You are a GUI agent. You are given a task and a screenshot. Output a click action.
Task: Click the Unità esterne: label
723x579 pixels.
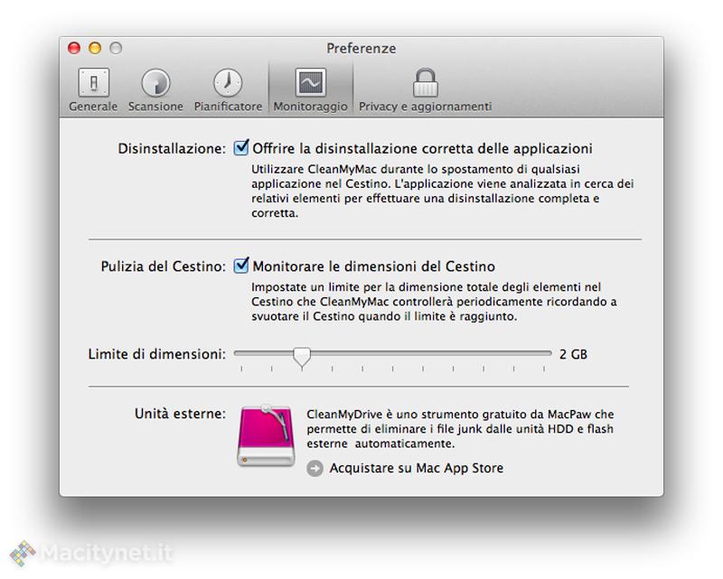coord(180,414)
